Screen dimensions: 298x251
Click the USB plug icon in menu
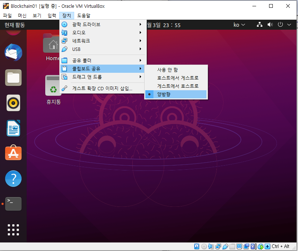64,49
